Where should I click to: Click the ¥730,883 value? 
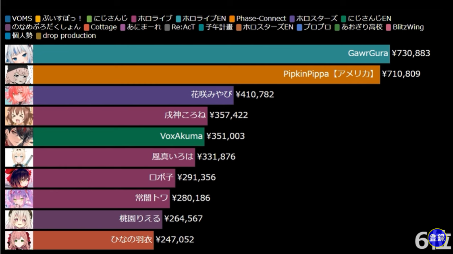411,53
